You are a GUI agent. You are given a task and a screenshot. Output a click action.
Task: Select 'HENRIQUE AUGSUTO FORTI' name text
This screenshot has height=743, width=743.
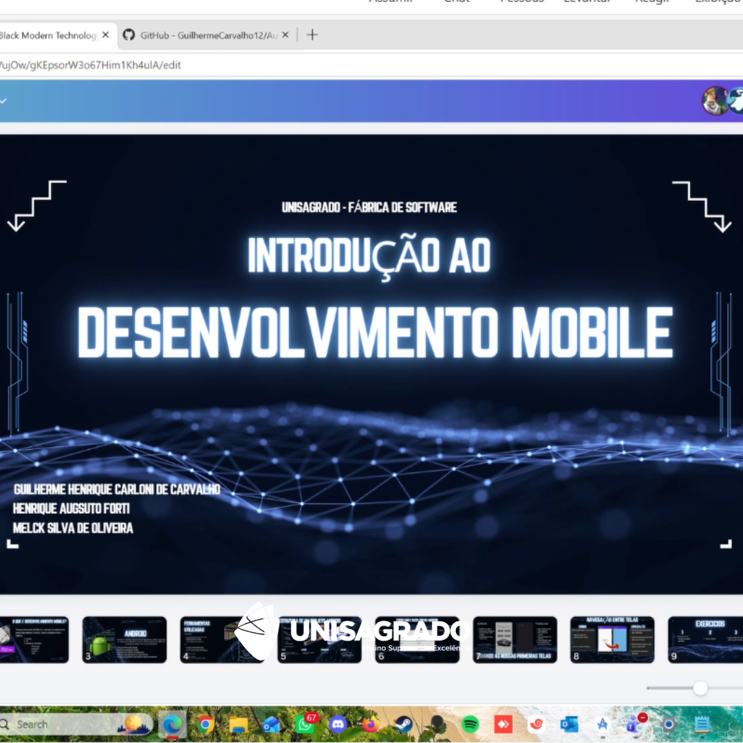71,509
